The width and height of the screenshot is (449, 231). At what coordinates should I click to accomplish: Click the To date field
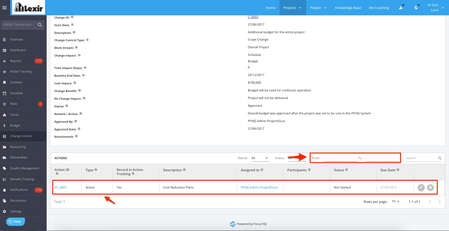tap(383, 158)
